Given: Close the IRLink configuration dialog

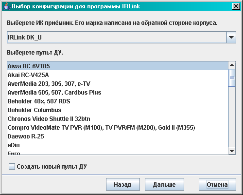Looking at the screenshot, I should tap(236, 6).
